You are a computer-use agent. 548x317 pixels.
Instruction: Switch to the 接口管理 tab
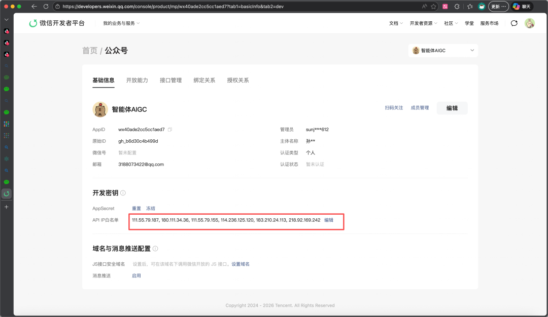point(170,80)
